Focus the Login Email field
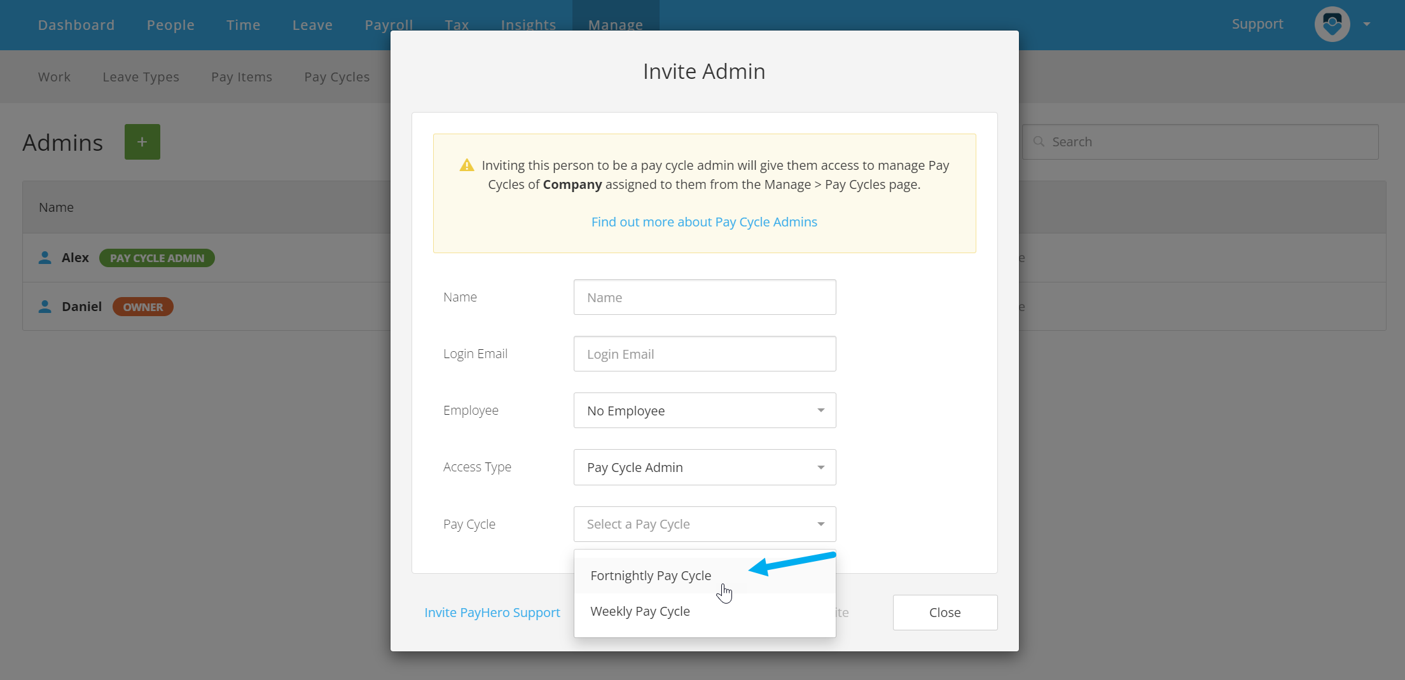The width and height of the screenshot is (1405, 680). pos(705,354)
